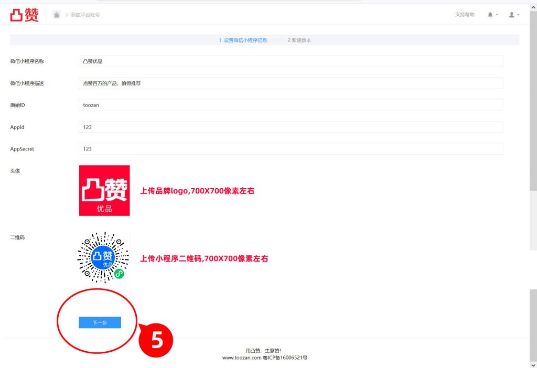Viewport: 537px width, 368px height.
Task: Click the scrollbar up arrow
Action: [x=533, y=7]
